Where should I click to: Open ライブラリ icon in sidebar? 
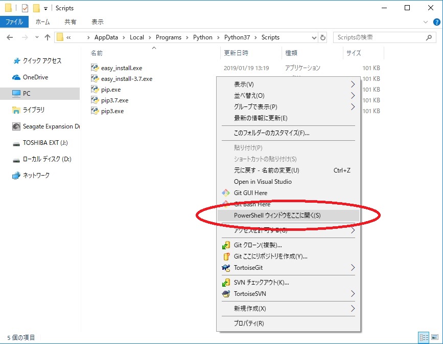pyautogui.click(x=16, y=110)
